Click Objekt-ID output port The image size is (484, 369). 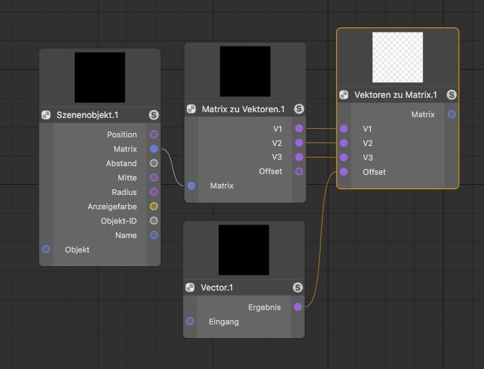153,221
